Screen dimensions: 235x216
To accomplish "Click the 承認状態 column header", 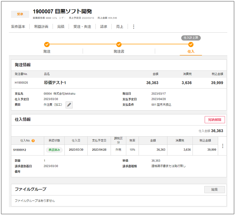I will click(x=54, y=140).
